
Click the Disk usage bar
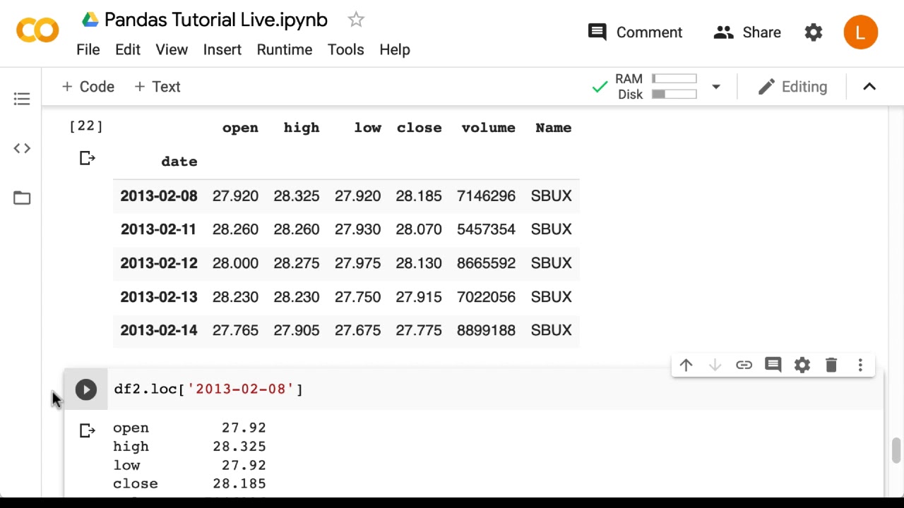pyautogui.click(x=674, y=95)
